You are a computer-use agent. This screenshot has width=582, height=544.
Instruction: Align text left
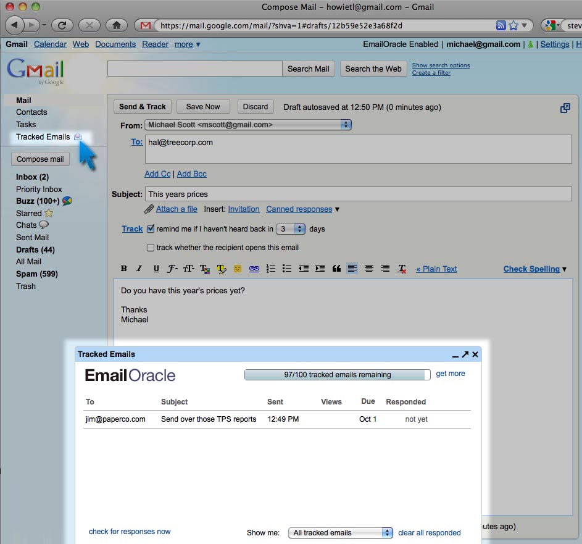352,268
